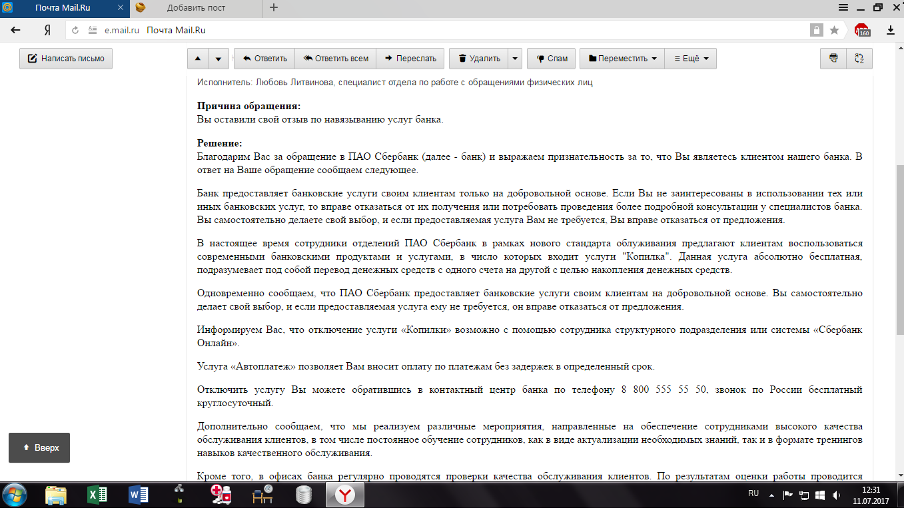
Task: Go to next email with down arrow
Action: pyautogui.click(x=219, y=59)
